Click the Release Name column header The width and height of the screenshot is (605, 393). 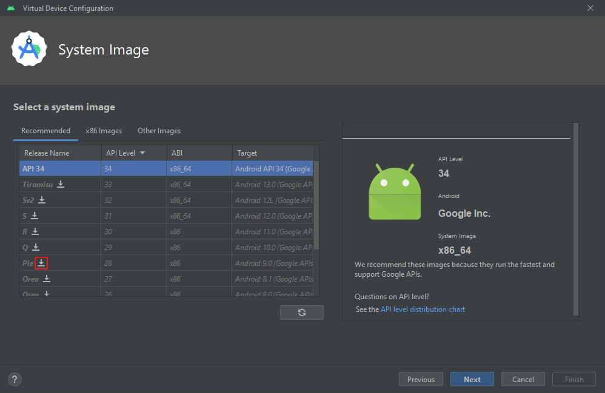click(47, 153)
